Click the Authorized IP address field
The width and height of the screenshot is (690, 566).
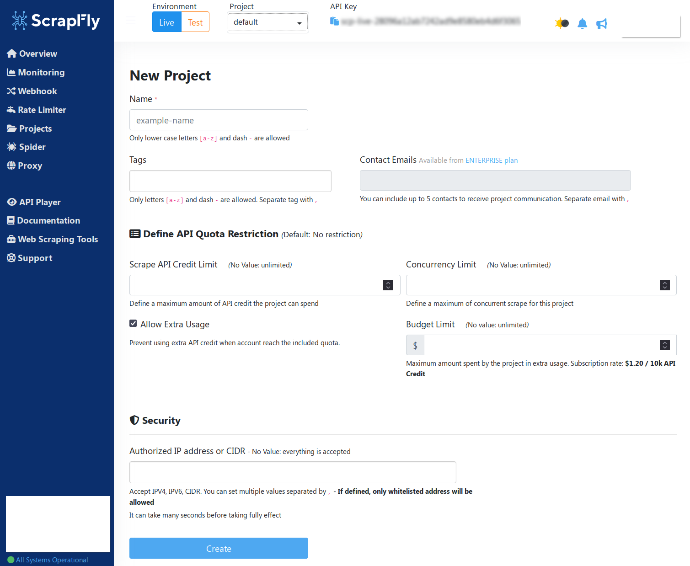(x=293, y=472)
